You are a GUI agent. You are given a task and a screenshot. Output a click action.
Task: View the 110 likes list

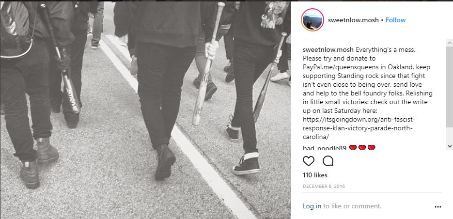pyautogui.click(x=315, y=175)
